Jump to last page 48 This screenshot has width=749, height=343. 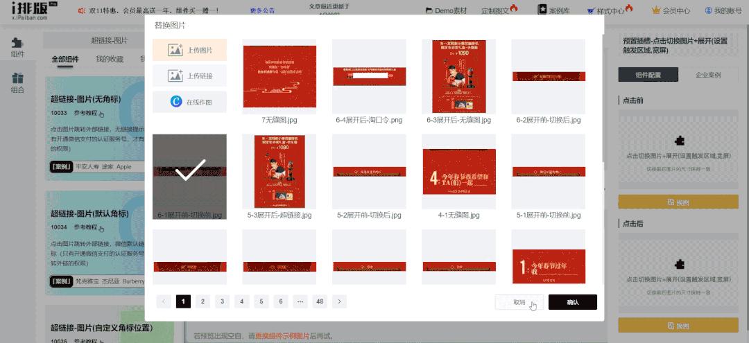(320, 301)
